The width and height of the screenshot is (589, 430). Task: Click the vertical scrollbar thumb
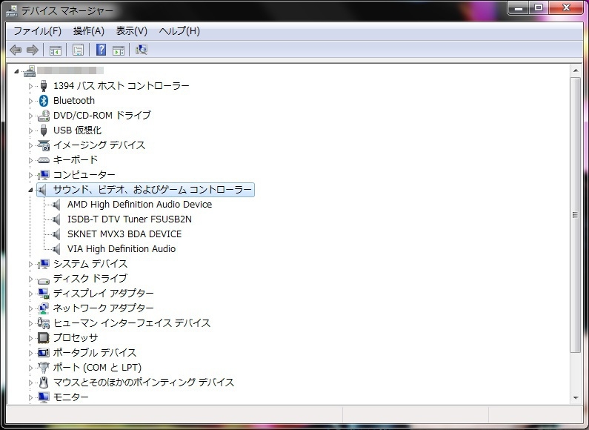click(576, 215)
